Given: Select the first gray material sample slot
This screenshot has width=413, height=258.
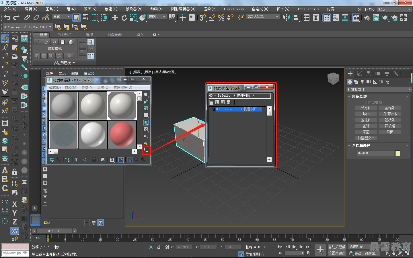Looking at the screenshot, I should [63, 106].
